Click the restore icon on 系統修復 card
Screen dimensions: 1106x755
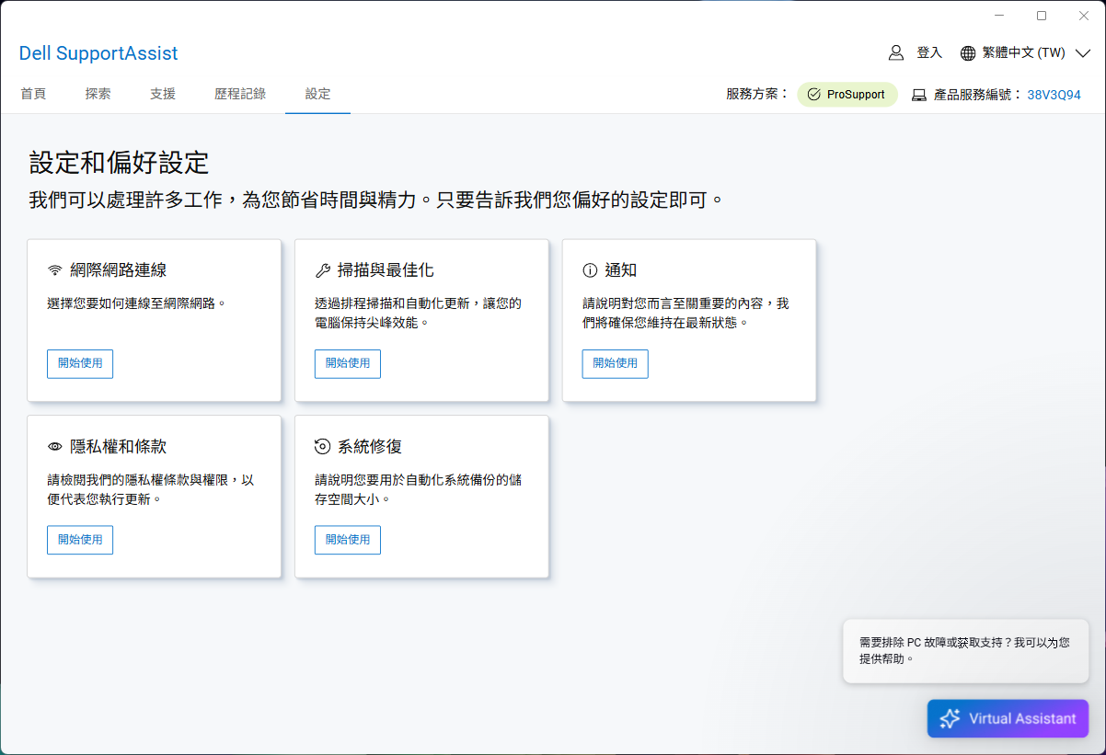coord(322,446)
